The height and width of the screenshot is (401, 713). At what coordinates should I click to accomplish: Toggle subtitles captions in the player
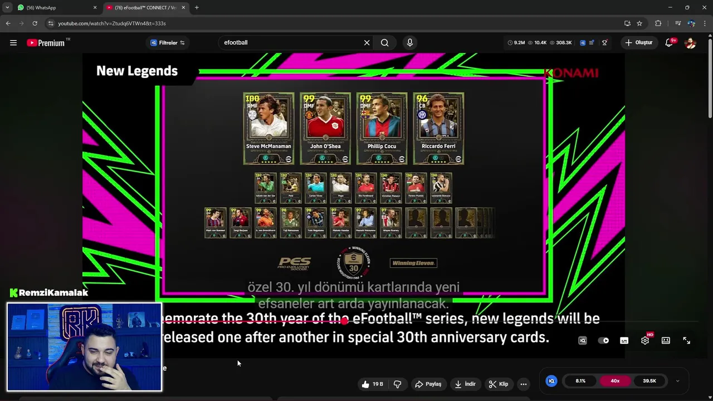click(x=624, y=340)
